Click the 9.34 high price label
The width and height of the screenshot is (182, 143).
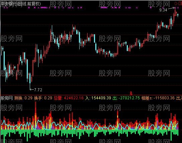tap(163, 10)
